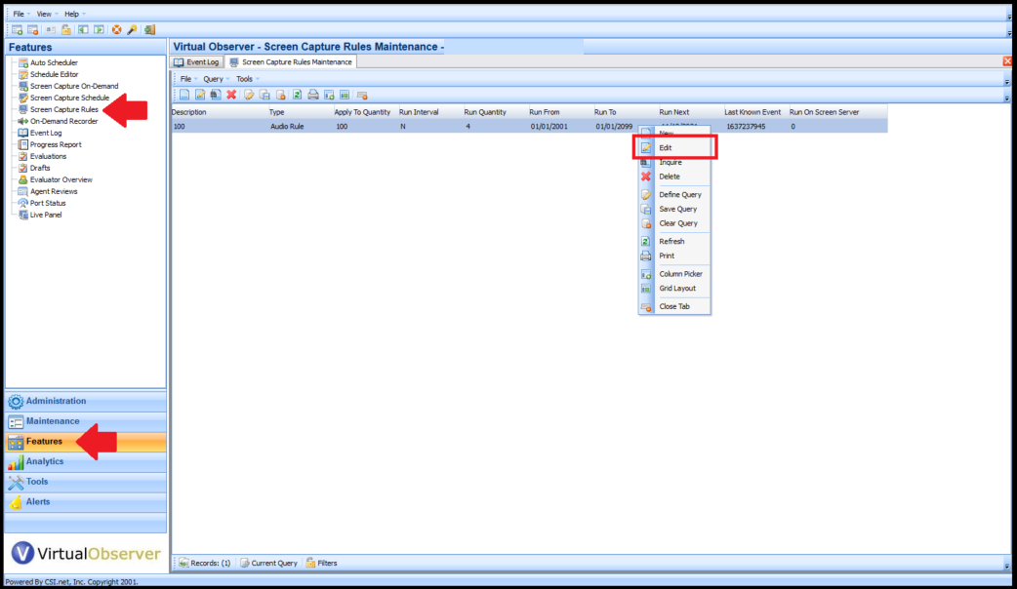Click the red X Delete icon in grid toolbar

tap(231, 96)
